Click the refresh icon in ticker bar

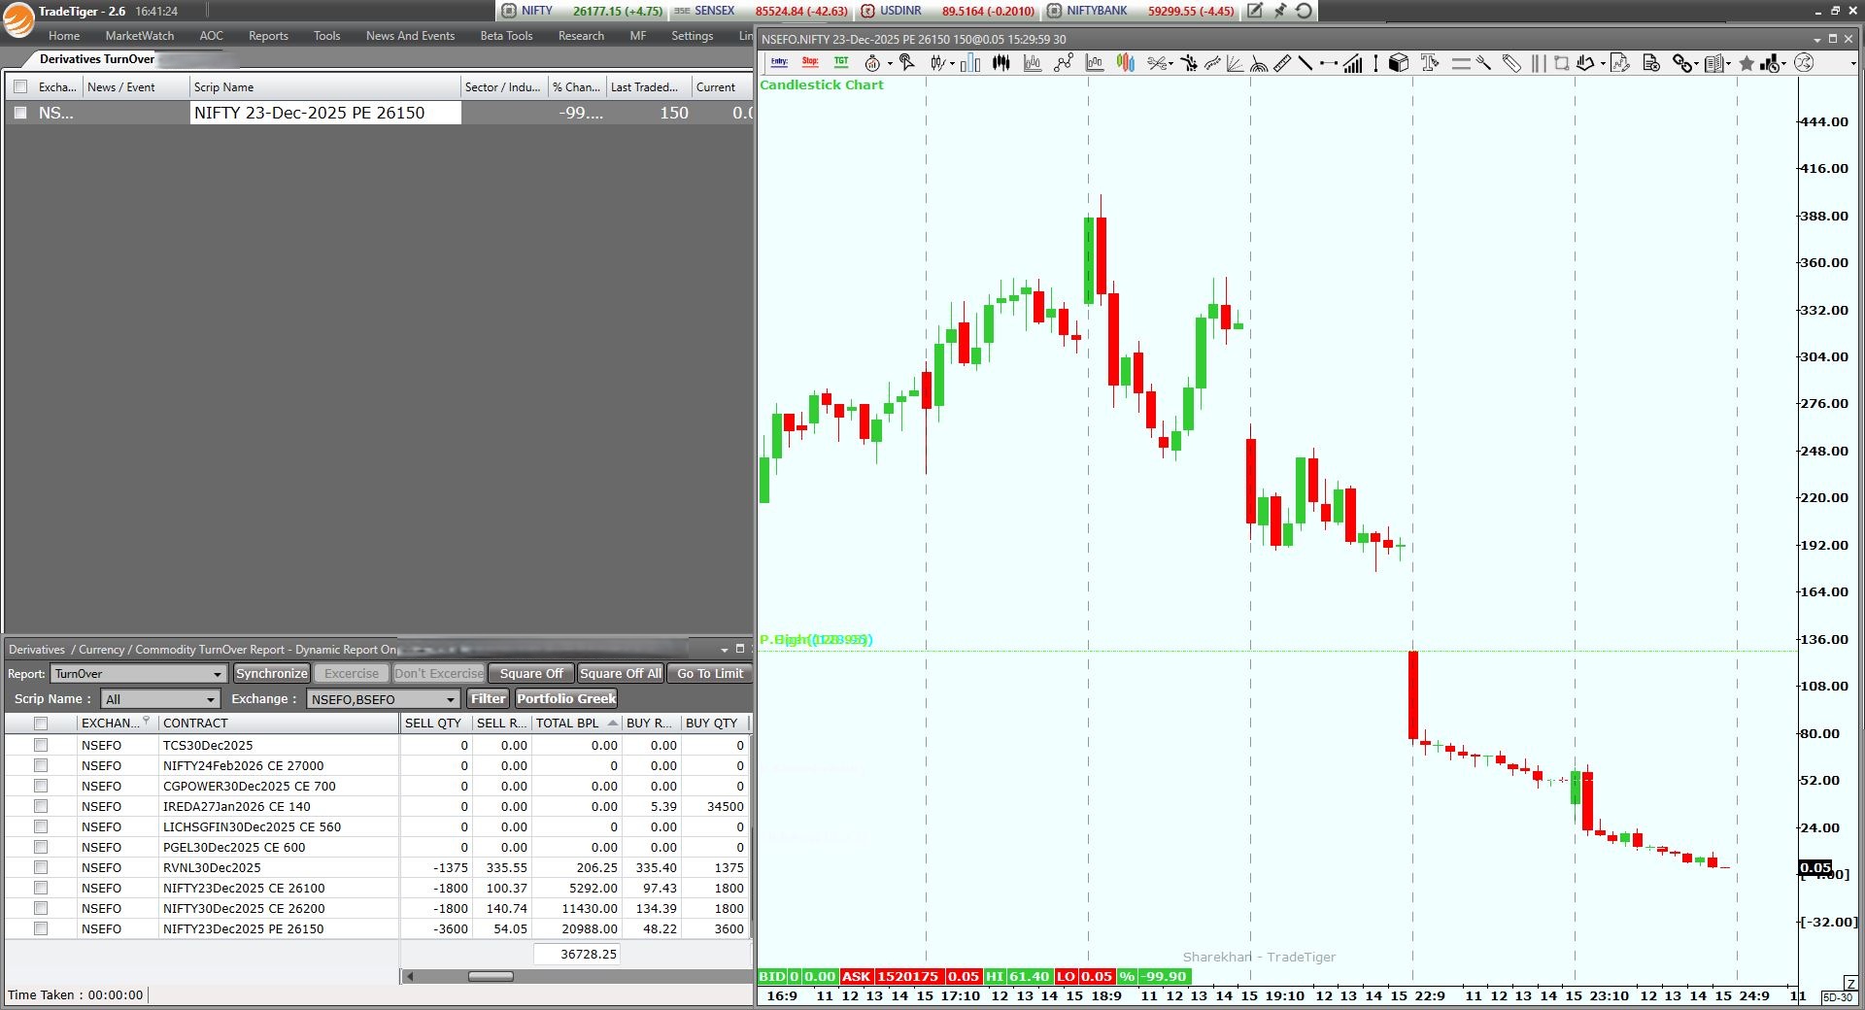pos(1305,11)
